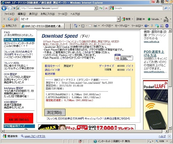The image size is (173, 144).
Task: Open the search provider dropdown arrow
Action: pyautogui.click(x=169, y=8)
